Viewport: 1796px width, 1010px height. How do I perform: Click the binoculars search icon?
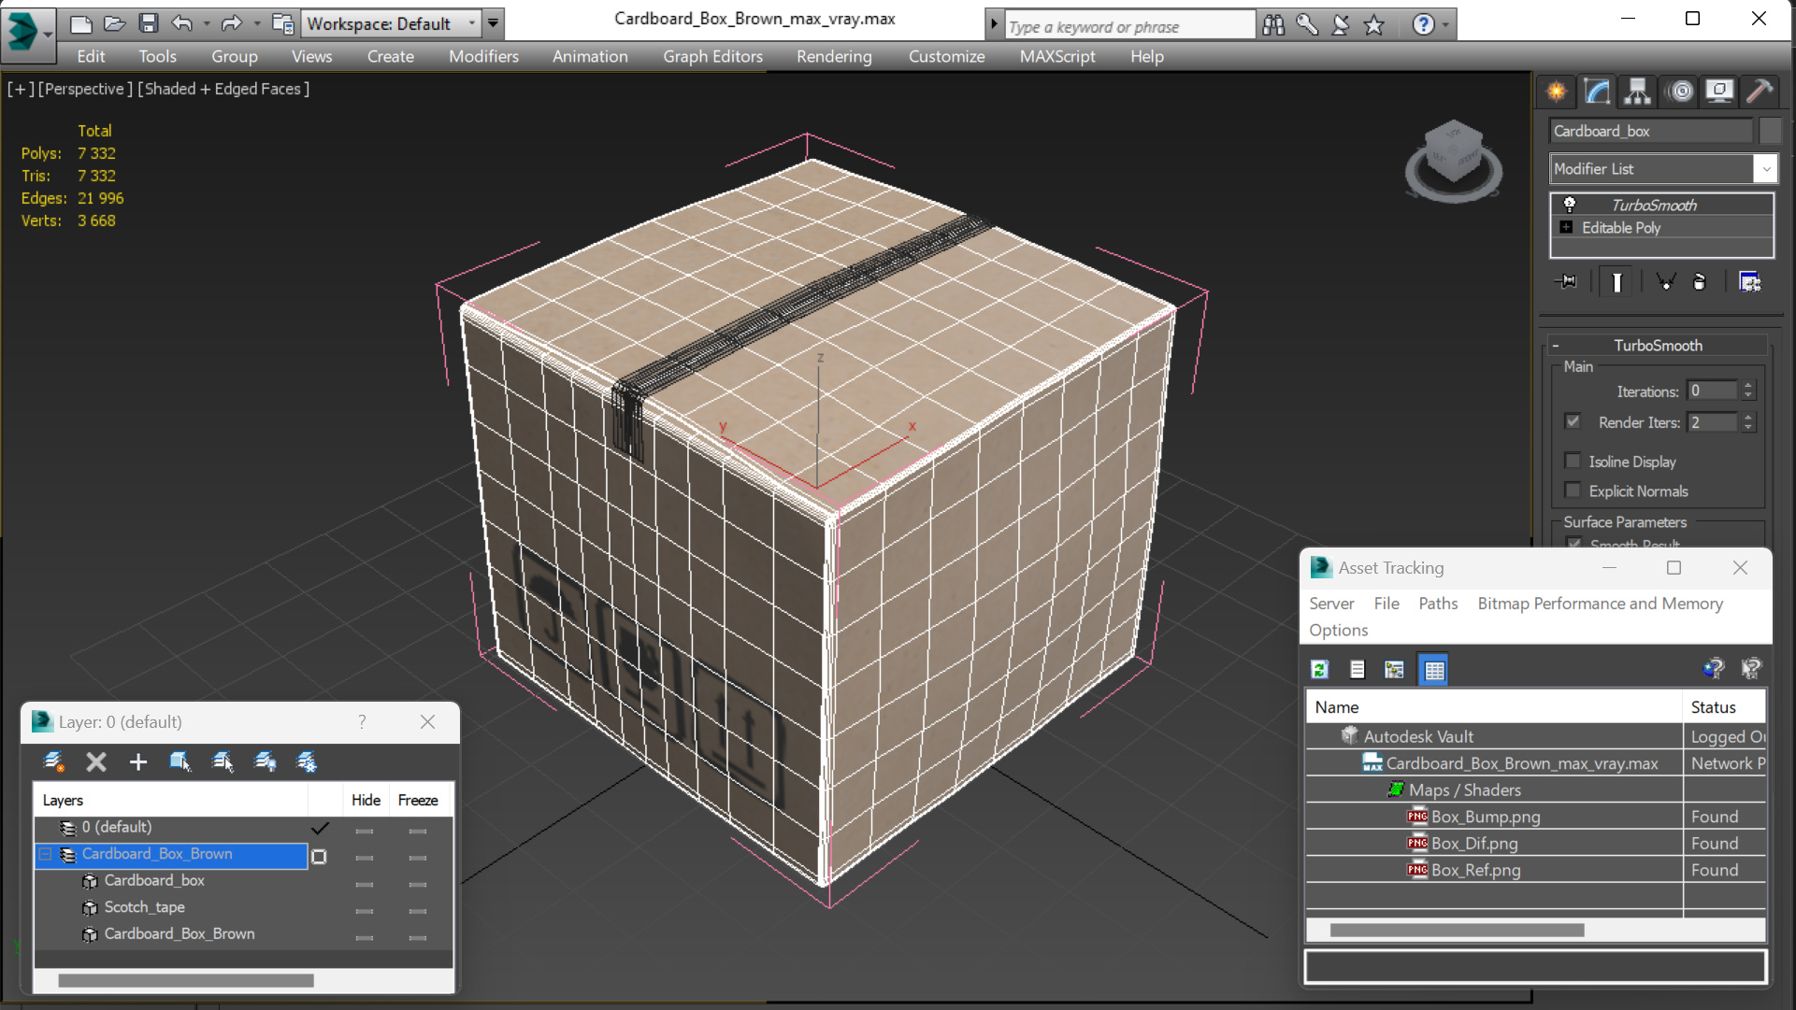click(x=1272, y=25)
